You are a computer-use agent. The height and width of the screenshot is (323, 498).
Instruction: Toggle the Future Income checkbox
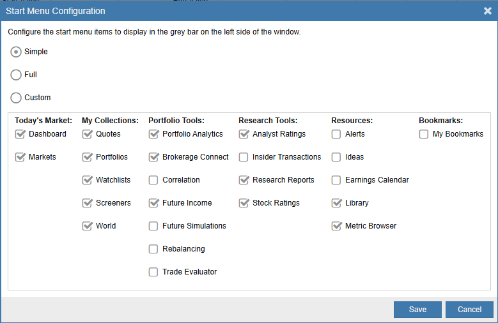click(153, 203)
